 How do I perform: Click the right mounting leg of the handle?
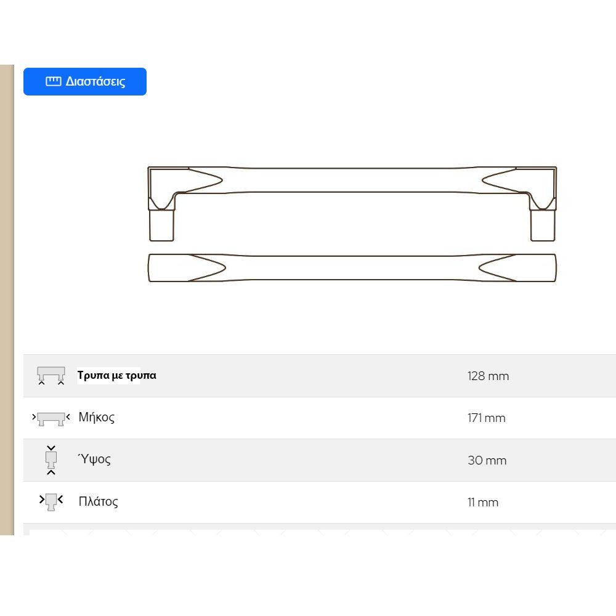(543, 225)
